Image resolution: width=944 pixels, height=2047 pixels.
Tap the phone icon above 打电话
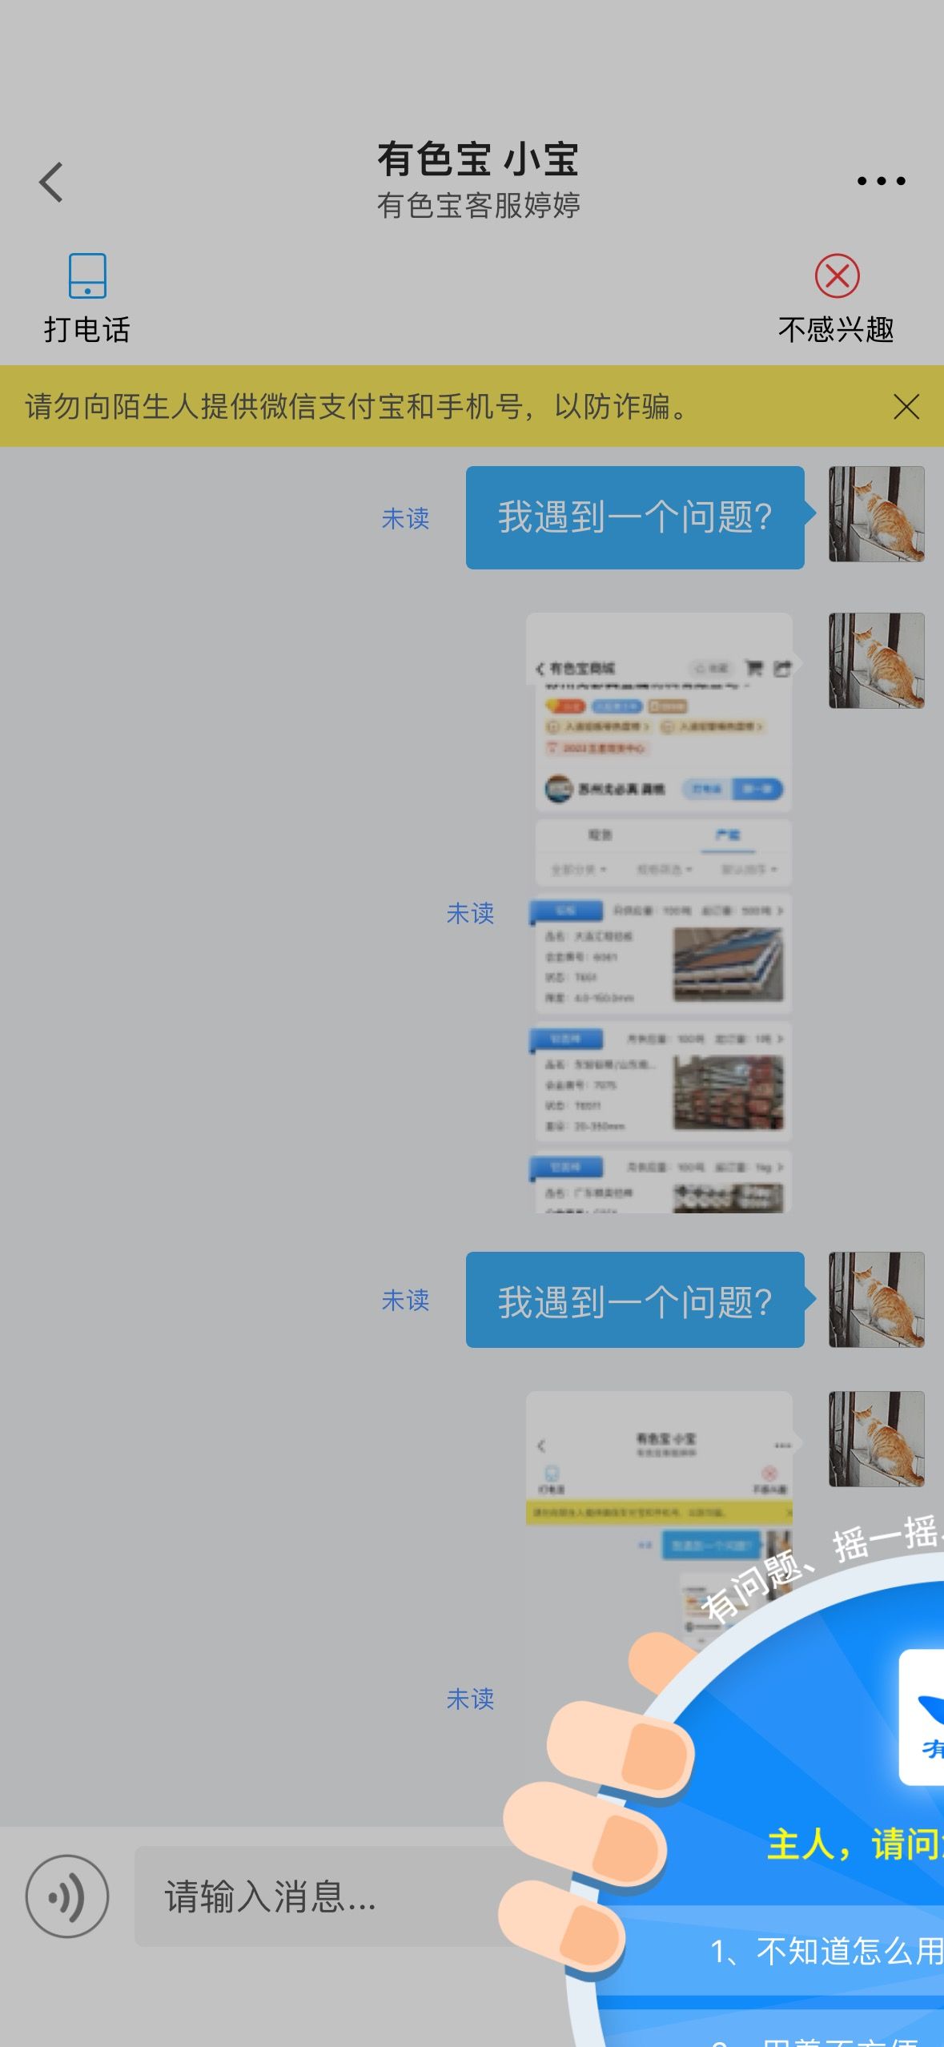[x=87, y=275]
